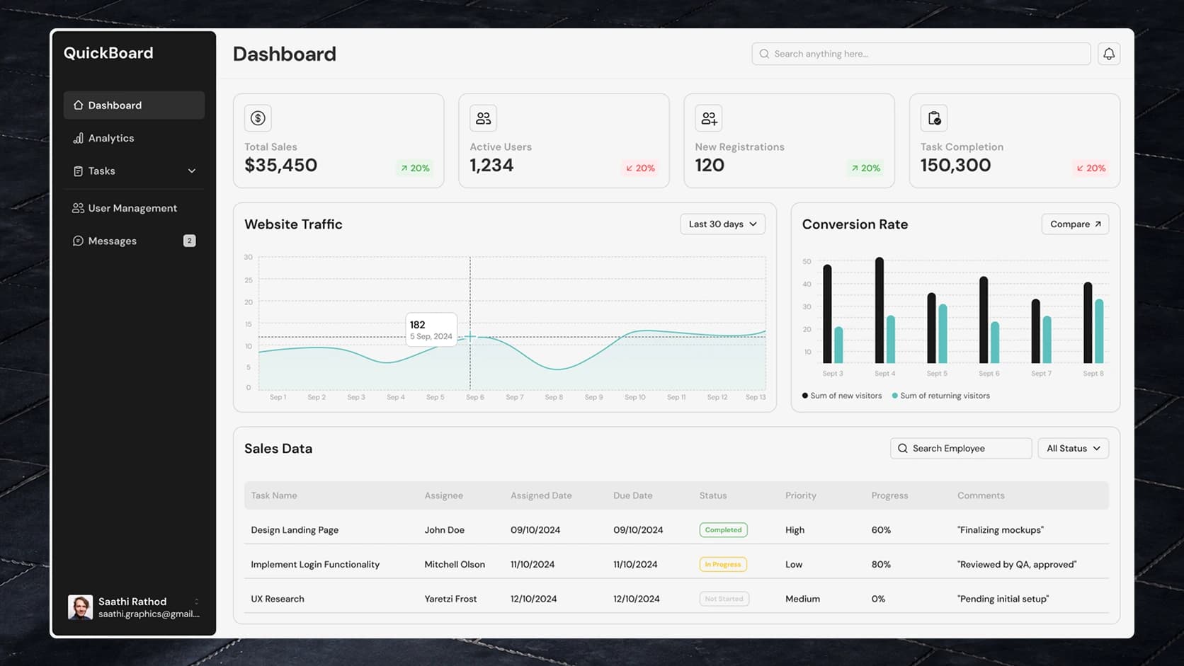Click the Saathi Rathod profile avatar
Screen dimensions: 1184x666
pos(80,607)
